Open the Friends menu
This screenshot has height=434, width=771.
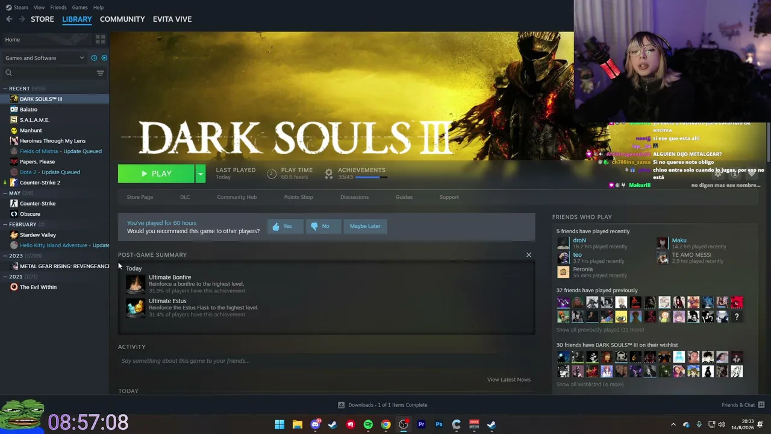coord(58,7)
